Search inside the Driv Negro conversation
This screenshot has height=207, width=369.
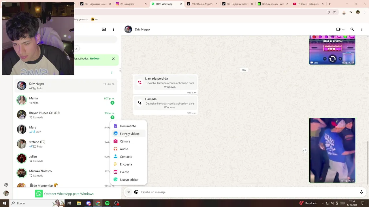click(352, 29)
